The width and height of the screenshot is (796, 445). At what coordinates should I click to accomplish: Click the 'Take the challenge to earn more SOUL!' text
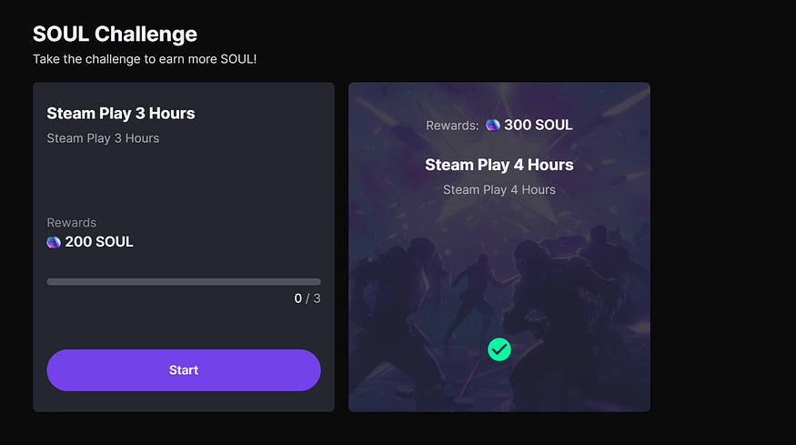point(145,59)
